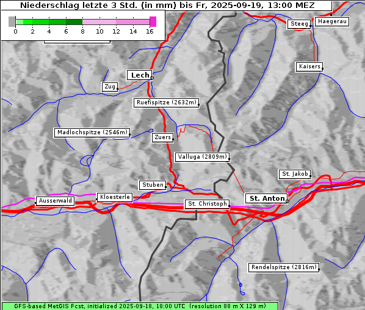The height and width of the screenshot is (310, 365).
Task: Click the Ausserwald label
Action: click(55, 201)
